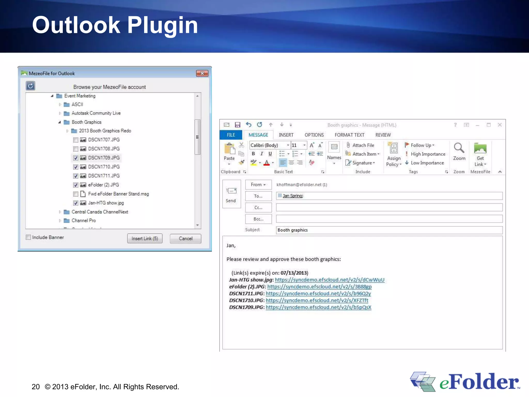Click the Undo arrow
This screenshot has height=397, width=529.
248,125
